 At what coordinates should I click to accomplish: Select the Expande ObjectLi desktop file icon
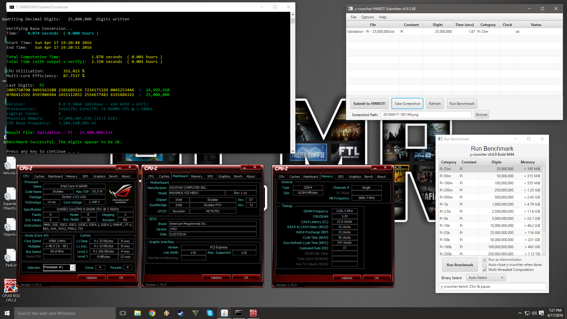pos(10,198)
